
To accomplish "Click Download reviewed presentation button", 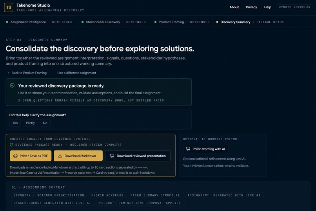I will point(138,156).
